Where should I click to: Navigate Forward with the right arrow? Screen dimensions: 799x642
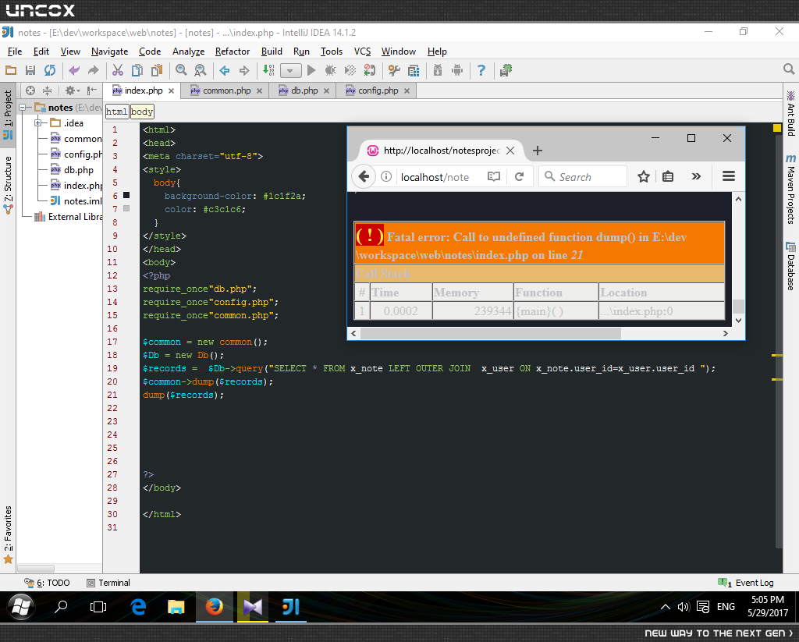(244, 70)
